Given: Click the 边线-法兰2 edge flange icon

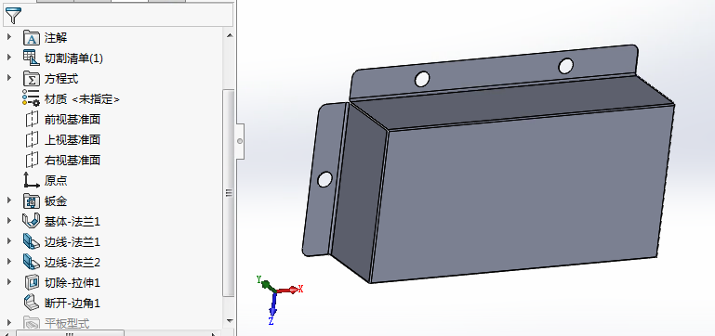Looking at the screenshot, I should (31, 262).
